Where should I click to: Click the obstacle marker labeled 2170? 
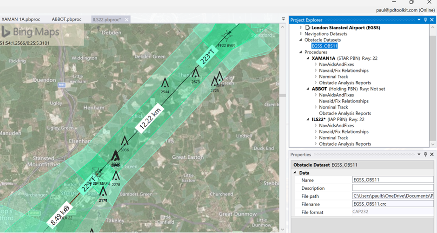103,192
